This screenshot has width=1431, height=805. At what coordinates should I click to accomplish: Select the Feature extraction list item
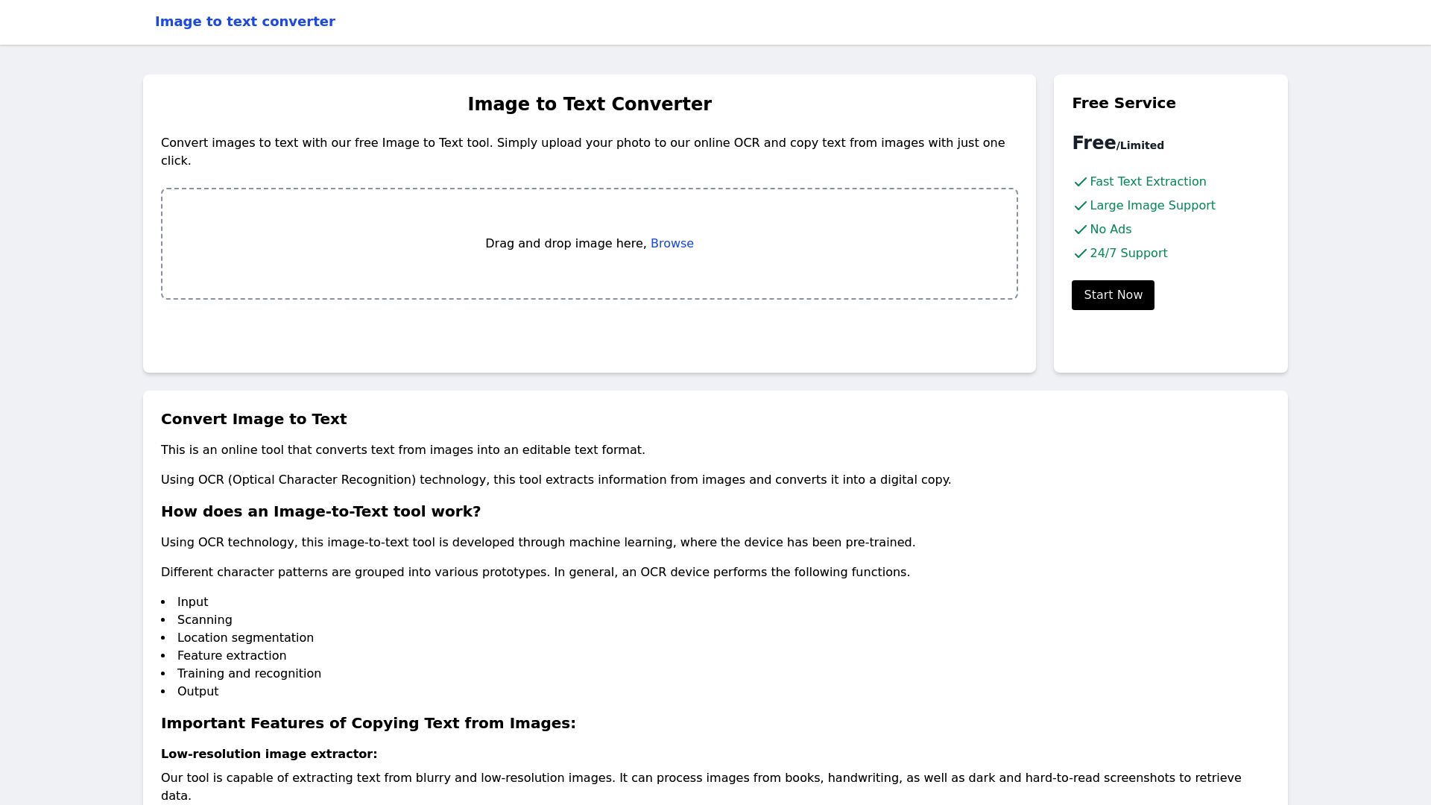tap(232, 655)
